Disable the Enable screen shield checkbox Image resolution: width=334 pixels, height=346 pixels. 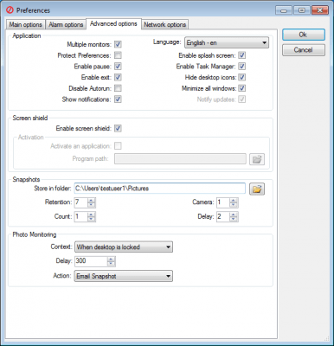(x=118, y=128)
